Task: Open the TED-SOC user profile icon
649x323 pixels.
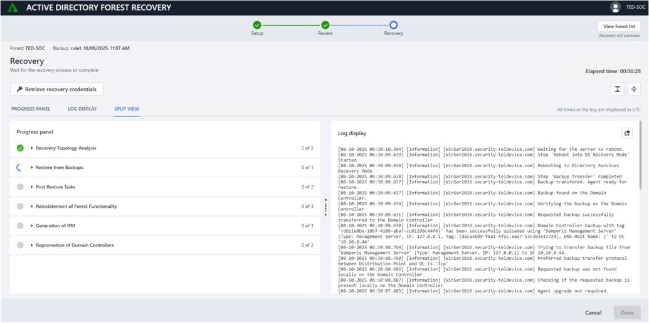Action: coord(615,8)
